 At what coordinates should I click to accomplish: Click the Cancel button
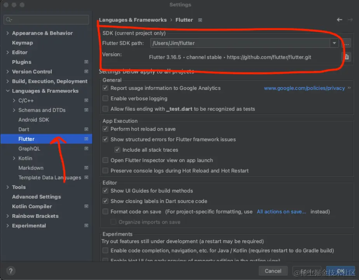(273, 271)
